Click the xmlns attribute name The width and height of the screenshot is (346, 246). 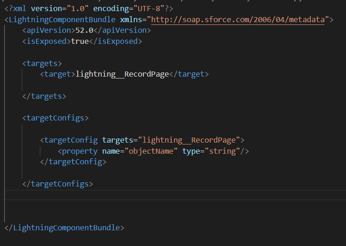131,19
